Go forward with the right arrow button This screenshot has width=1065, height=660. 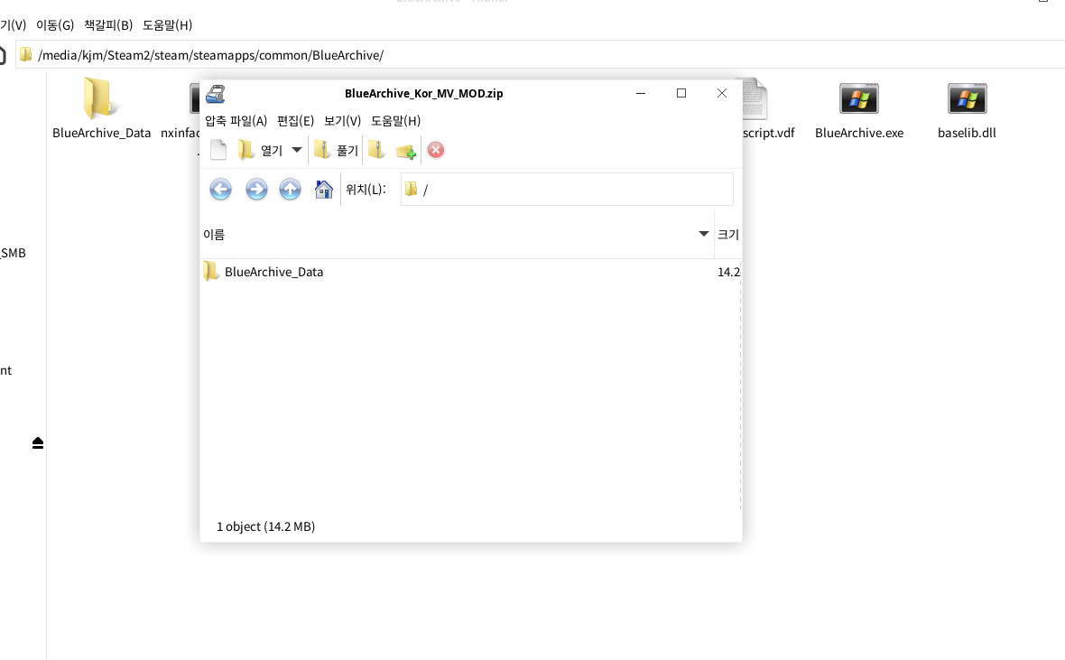click(256, 189)
